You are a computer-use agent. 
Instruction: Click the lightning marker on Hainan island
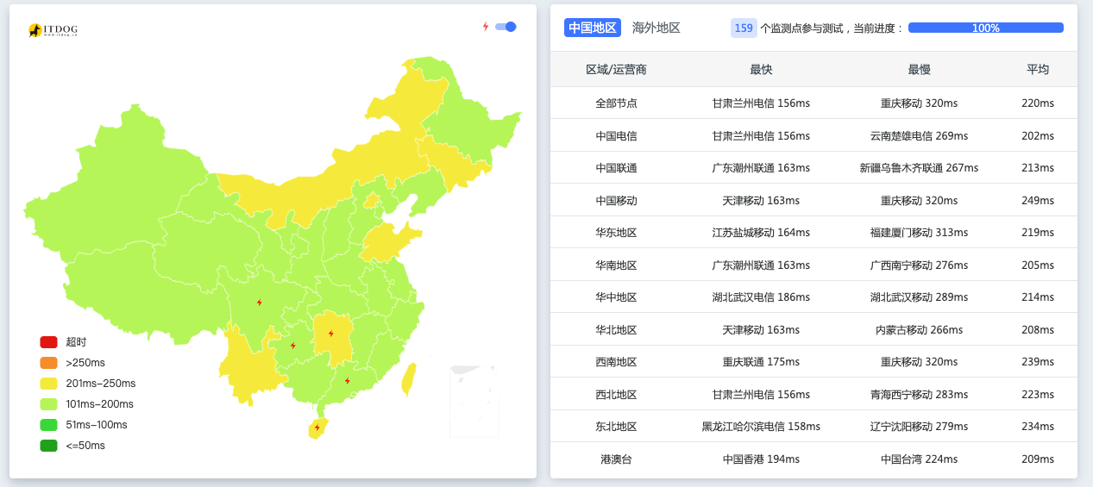click(x=317, y=428)
